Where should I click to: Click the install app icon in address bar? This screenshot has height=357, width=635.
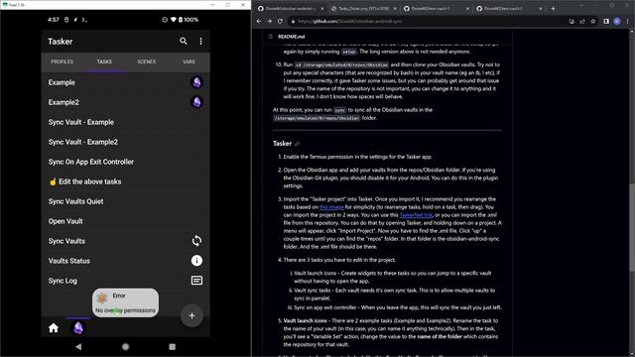coord(571,21)
